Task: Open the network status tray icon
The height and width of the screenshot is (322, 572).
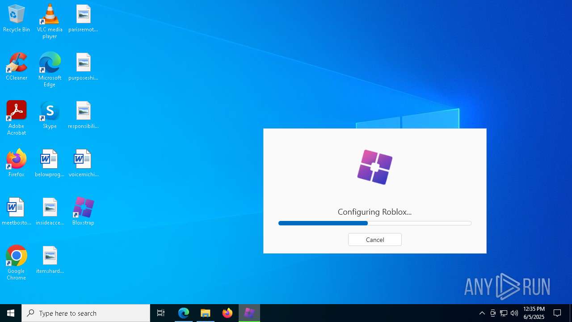Action: pyautogui.click(x=504, y=313)
